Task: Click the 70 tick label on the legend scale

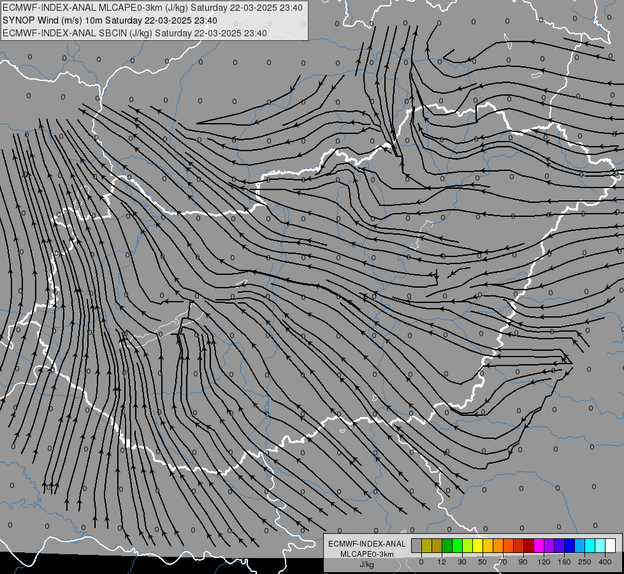Action: 503,562
